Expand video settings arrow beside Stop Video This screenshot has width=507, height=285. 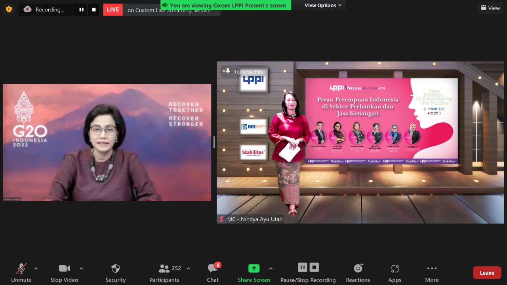[x=81, y=268]
